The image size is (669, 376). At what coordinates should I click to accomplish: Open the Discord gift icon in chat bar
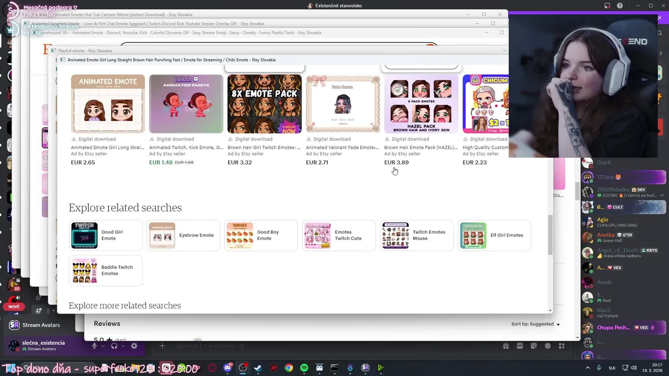tap(506, 346)
